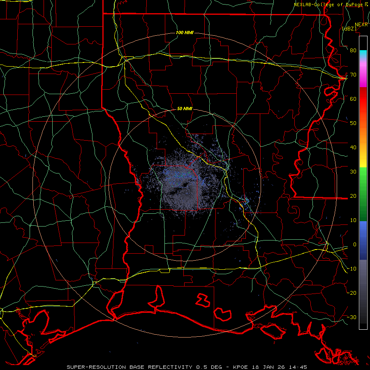Click the "0.5 DEG" elevation text in caption
This screenshot has height=370, width=370.
coord(209,367)
